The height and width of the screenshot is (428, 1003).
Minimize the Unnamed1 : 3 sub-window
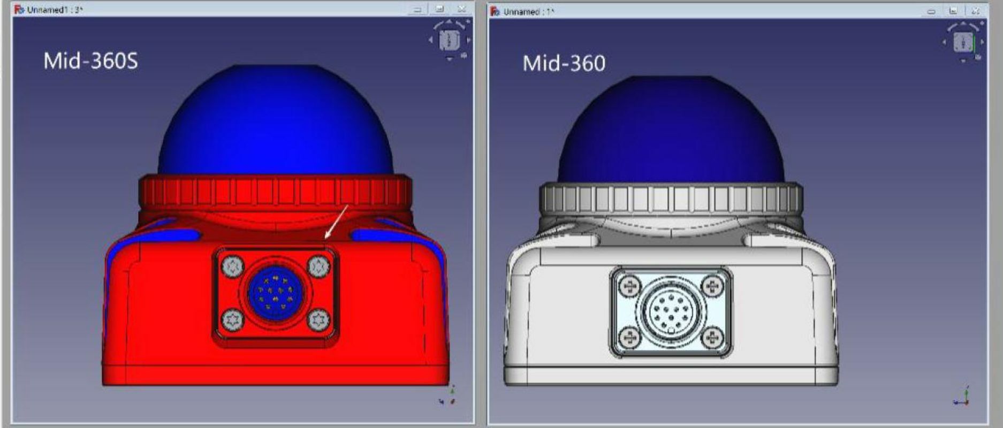pos(417,10)
